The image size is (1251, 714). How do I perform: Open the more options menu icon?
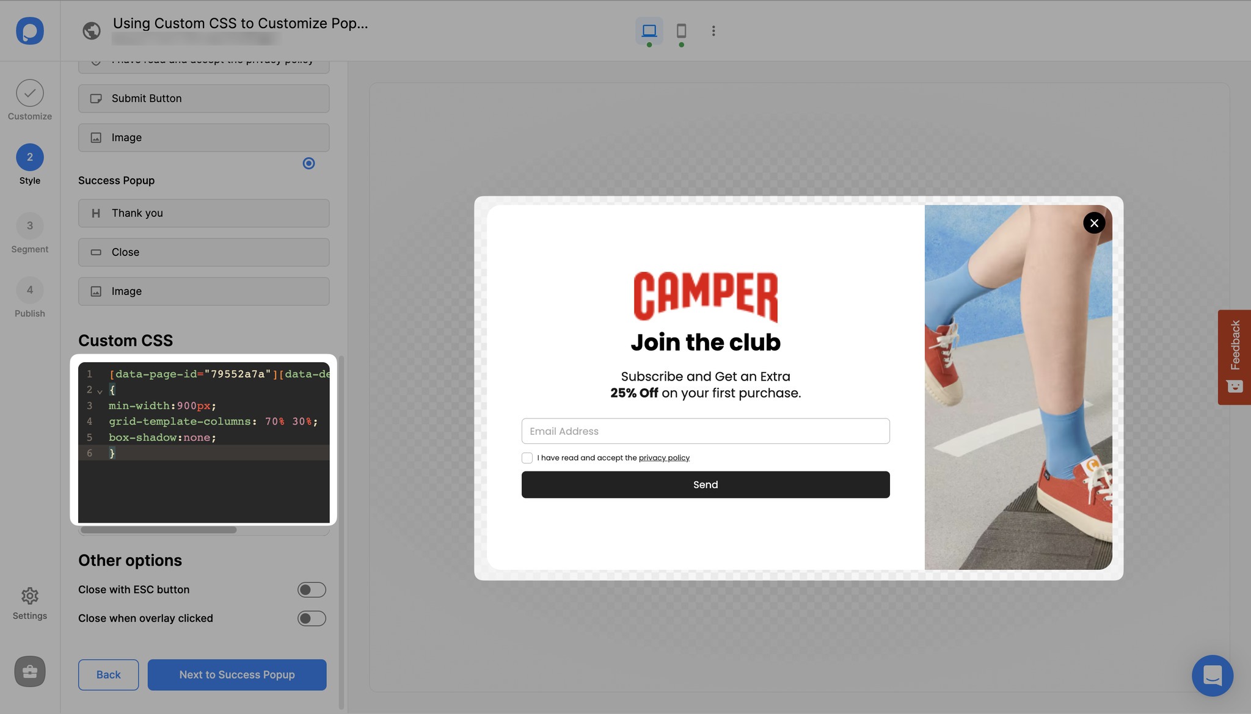click(x=713, y=30)
